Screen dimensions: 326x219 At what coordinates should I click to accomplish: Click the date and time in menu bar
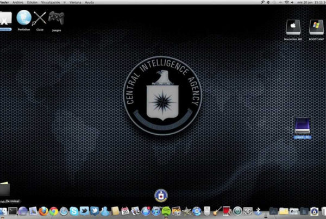pos(311,3)
